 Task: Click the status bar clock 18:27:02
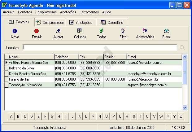point(178,128)
